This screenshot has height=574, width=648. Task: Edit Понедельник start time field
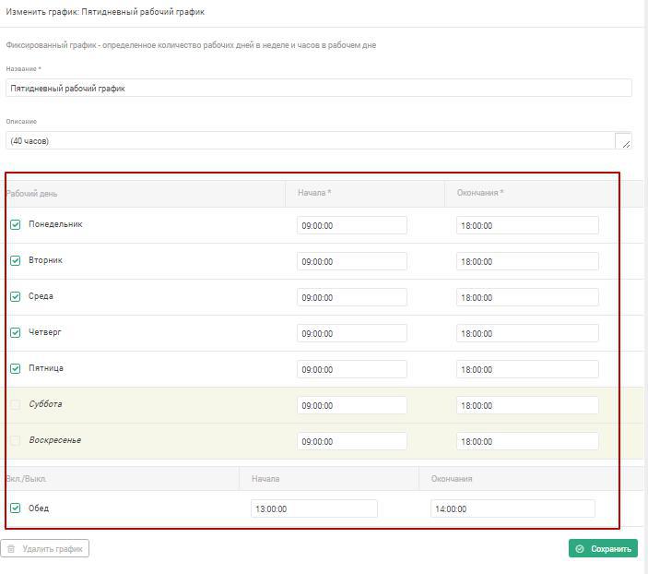click(352, 225)
